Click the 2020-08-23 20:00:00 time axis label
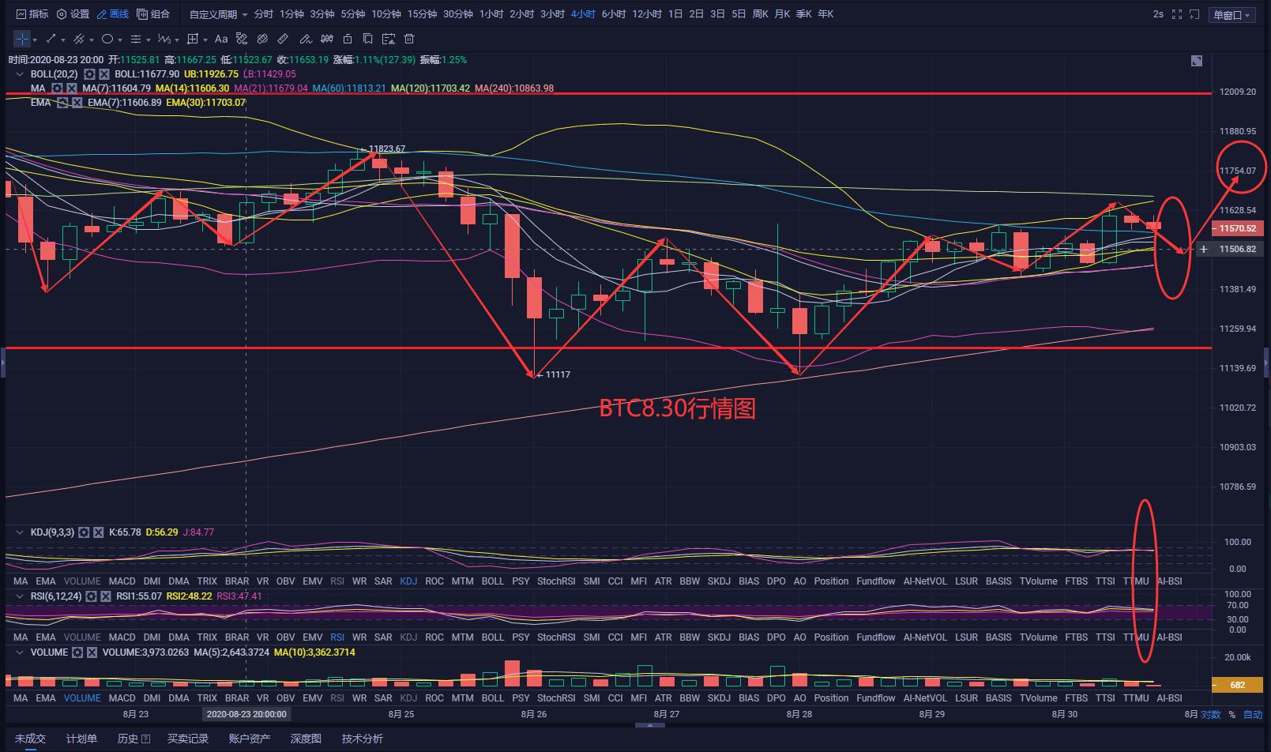This screenshot has width=1271, height=752. [246, 714]
